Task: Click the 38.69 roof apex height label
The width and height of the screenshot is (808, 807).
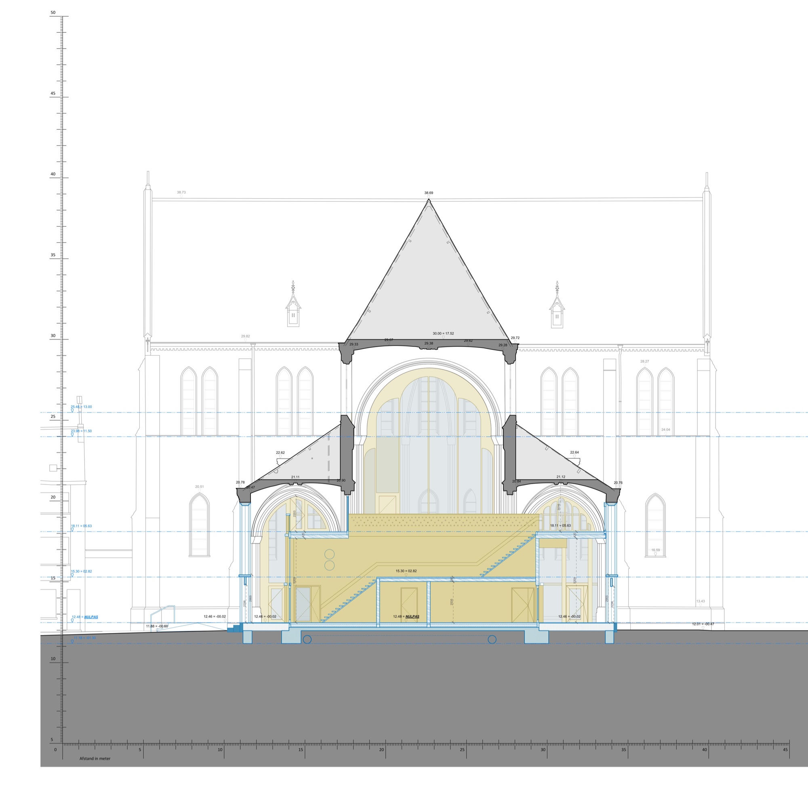Action: (x=429, y=193)
